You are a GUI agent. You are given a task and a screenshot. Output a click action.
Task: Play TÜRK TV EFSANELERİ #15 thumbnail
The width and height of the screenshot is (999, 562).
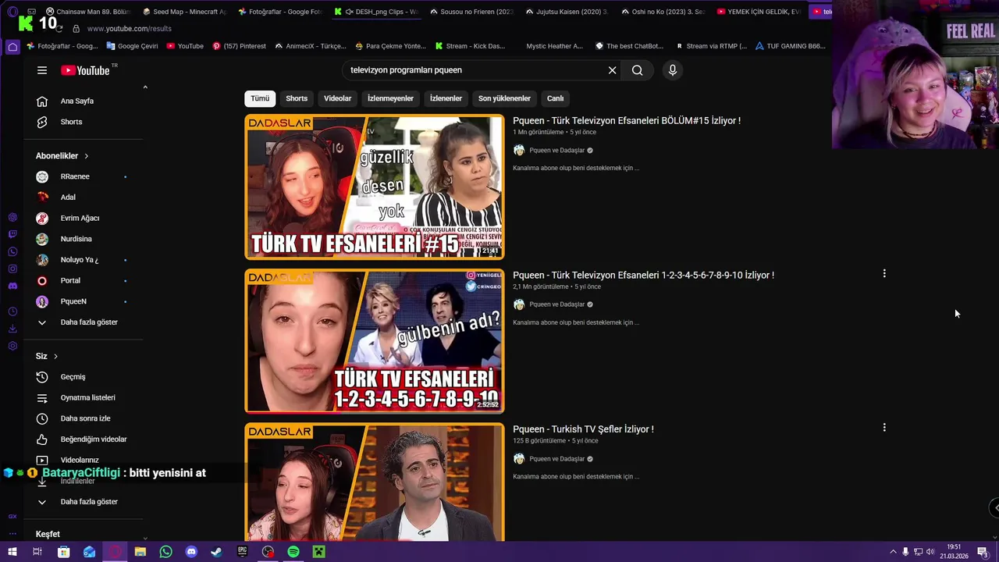pyautogui.click(x=375, y=187)
